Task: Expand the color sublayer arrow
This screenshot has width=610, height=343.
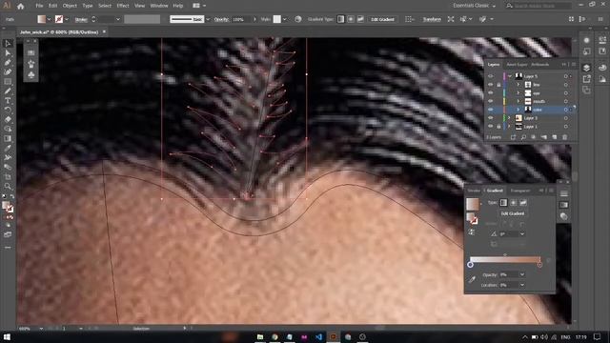Action: click(518, 110)
